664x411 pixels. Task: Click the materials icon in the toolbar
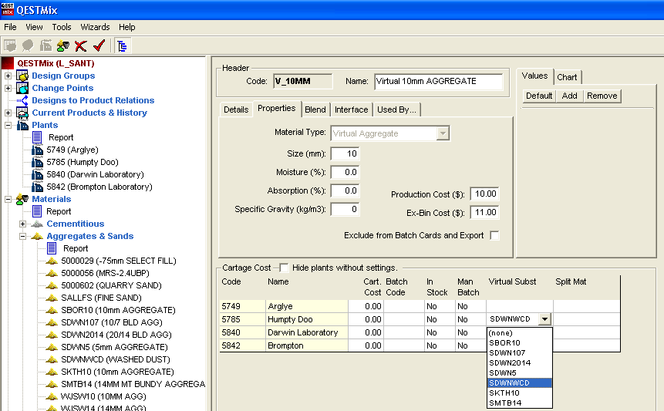click(62, 46)
